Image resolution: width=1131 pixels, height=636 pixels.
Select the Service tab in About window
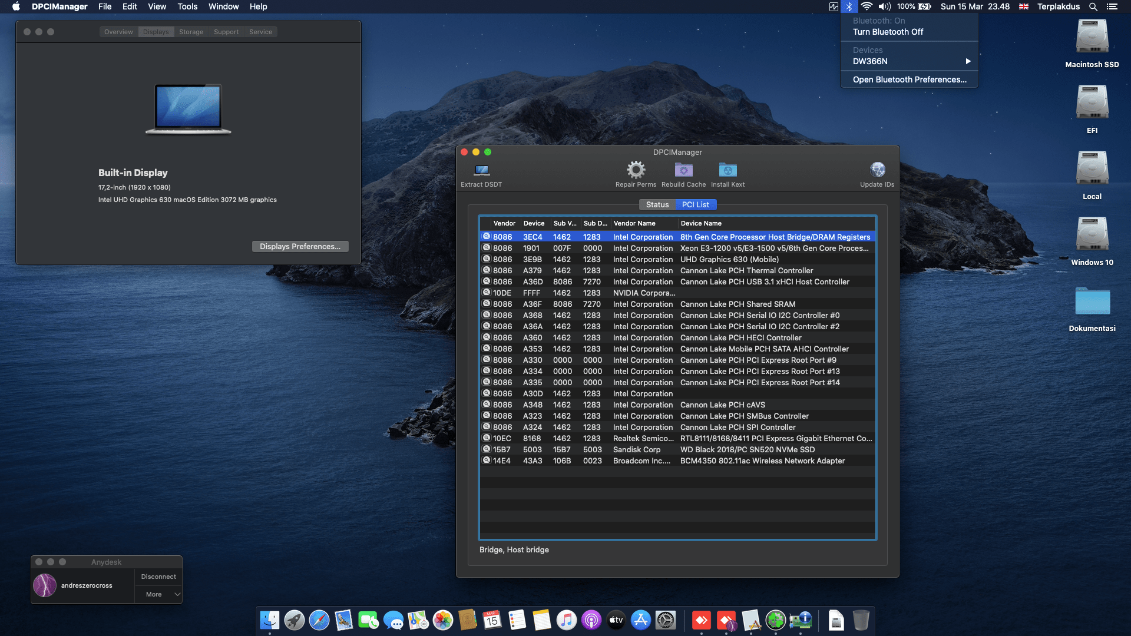coord(260,32)
